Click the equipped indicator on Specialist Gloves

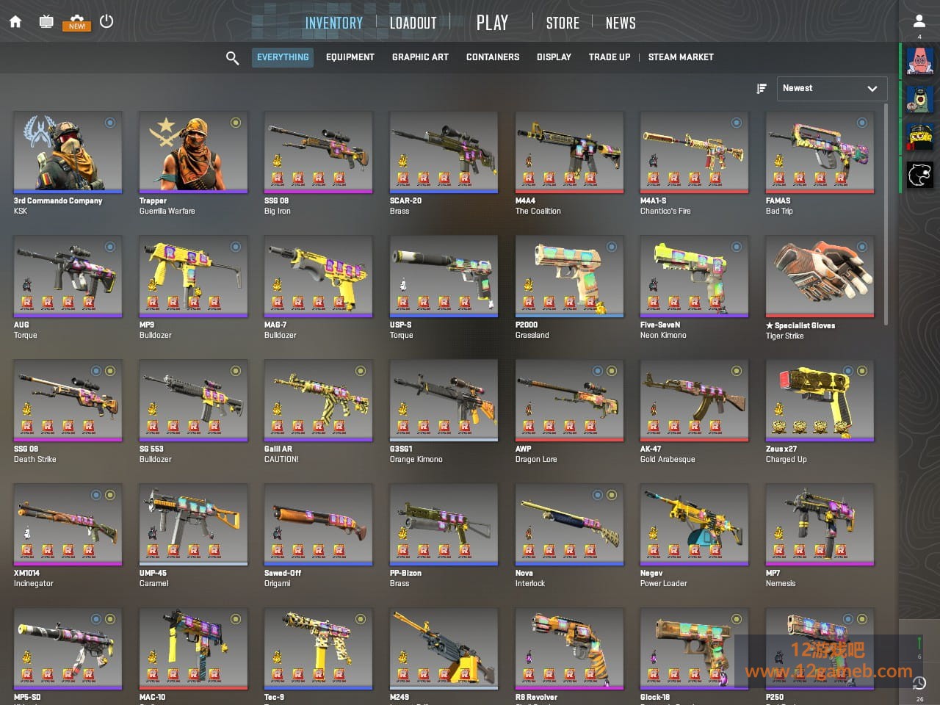click(x=862, y=247)
